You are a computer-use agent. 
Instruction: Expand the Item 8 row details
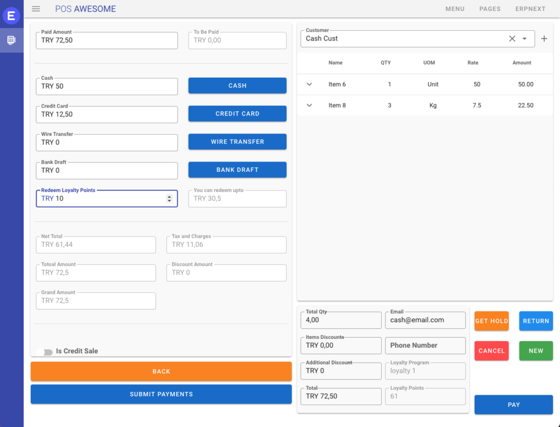click(x=310, y=105)
